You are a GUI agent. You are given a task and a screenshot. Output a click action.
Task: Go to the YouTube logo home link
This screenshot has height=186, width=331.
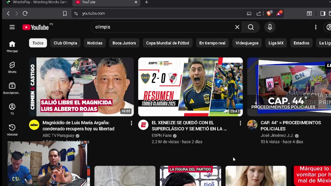[36, 27]
